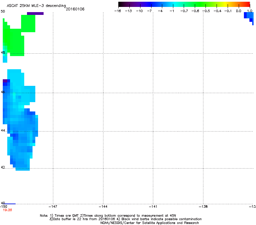Click the purple data strip near latitude 50

point(35,13)
